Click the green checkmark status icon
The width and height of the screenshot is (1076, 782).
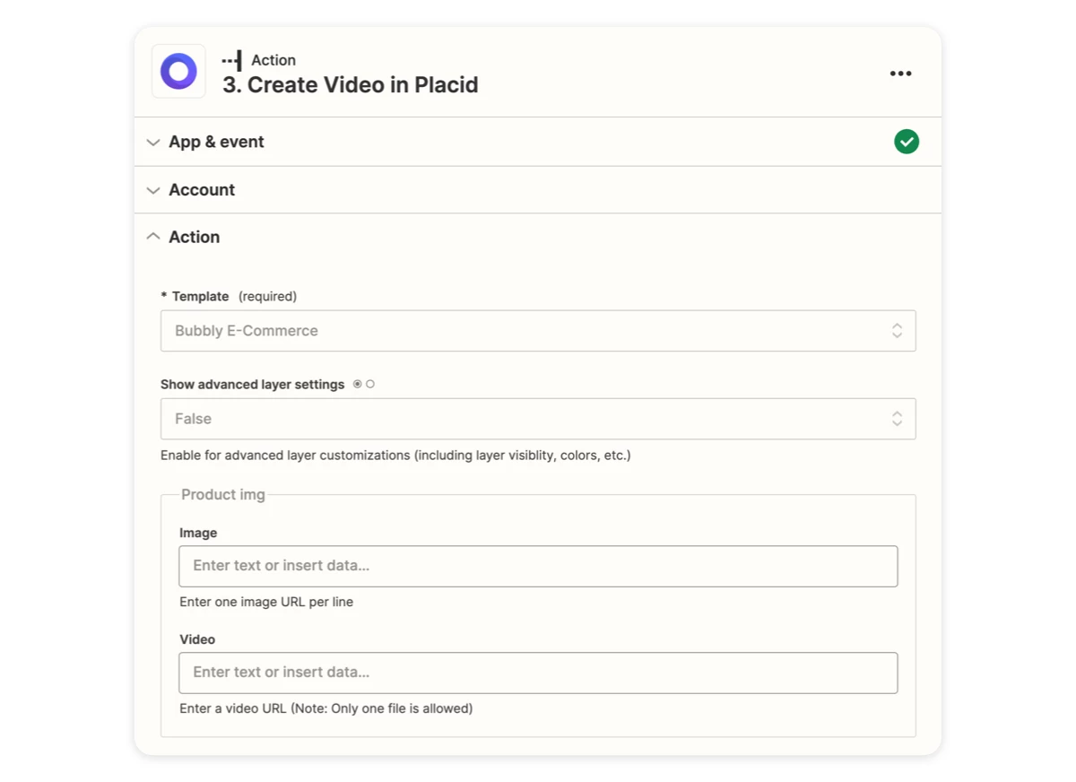click(907, 142)
